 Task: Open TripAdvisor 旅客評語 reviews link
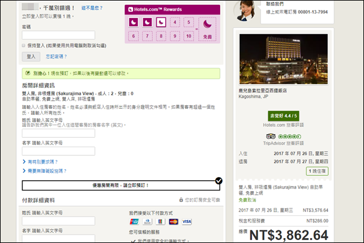(284, 143)
